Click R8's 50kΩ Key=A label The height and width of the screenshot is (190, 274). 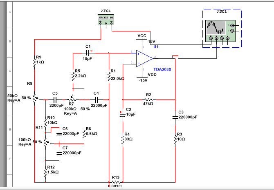coord(14,98)
